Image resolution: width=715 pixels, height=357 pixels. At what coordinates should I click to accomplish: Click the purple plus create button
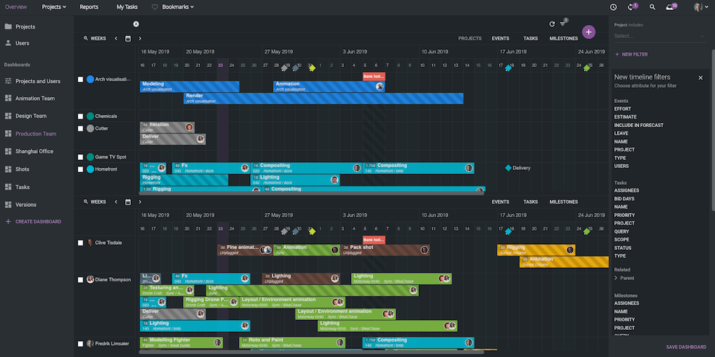tap(588, 32)
